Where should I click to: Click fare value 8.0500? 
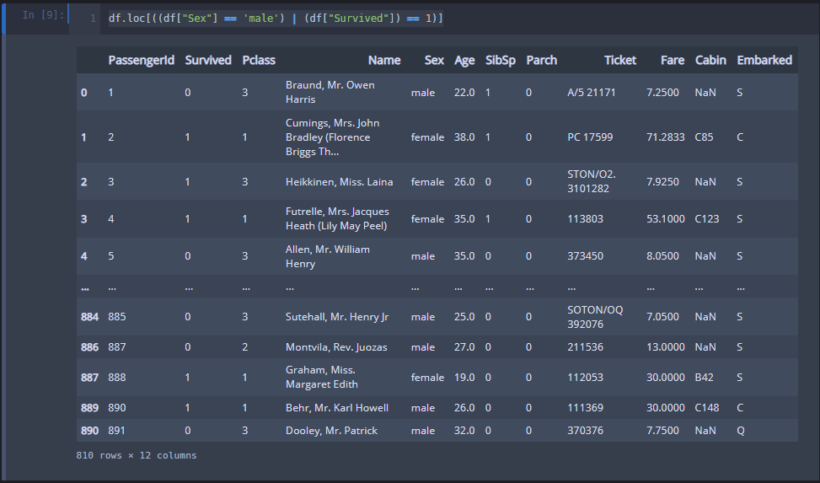tap(662, 256)
